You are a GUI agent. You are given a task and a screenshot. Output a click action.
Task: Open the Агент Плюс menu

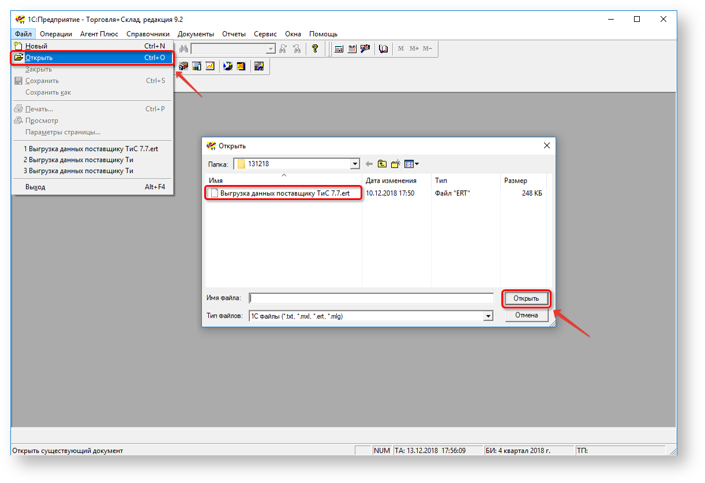point(99,34)
